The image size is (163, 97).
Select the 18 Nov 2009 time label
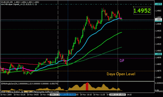6,95
